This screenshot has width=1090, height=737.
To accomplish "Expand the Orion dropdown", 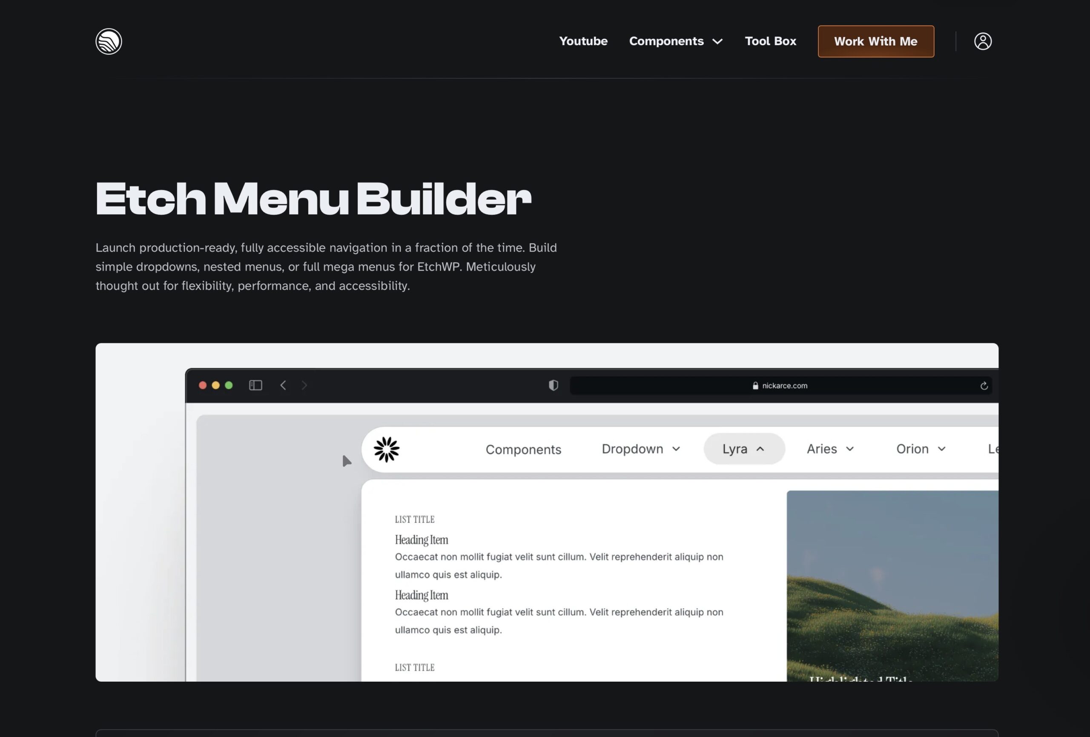I will (920, 448).
